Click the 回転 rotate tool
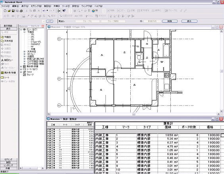 pos(131,11)
